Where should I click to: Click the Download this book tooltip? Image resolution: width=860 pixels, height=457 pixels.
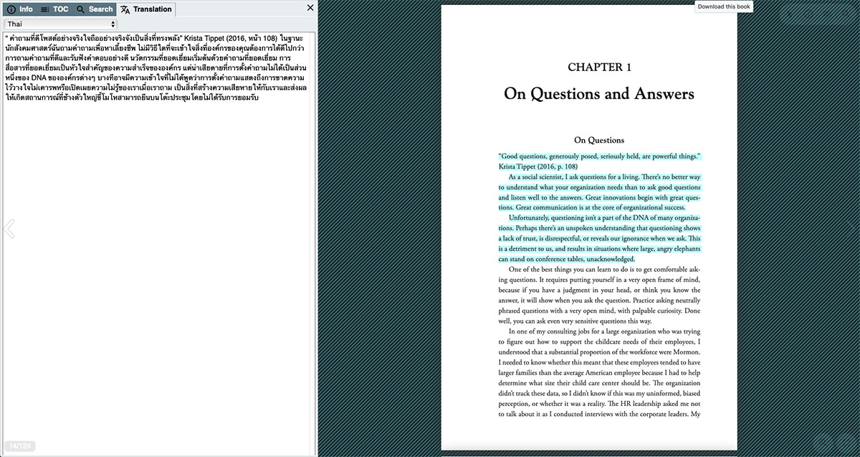point(724,6)
